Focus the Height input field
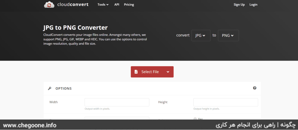Screen dimensions: 298x130 tap(226, 102)
